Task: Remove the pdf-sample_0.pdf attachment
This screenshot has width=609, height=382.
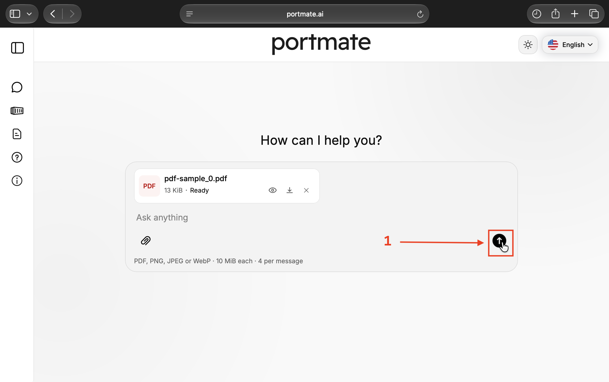Action: (x=306, y=190)
